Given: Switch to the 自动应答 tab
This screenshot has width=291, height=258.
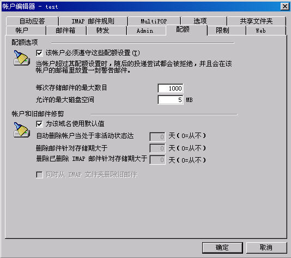Looking at the screenshot, I should point(32,21).
